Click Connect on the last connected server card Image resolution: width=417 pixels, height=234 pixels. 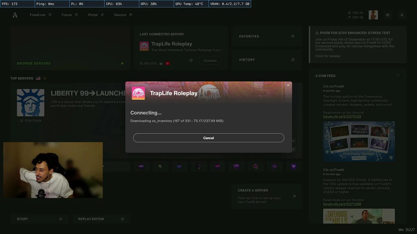pos(210,60)
